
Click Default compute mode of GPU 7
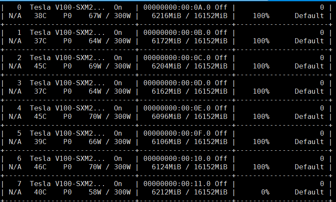(x=309, y=193)
